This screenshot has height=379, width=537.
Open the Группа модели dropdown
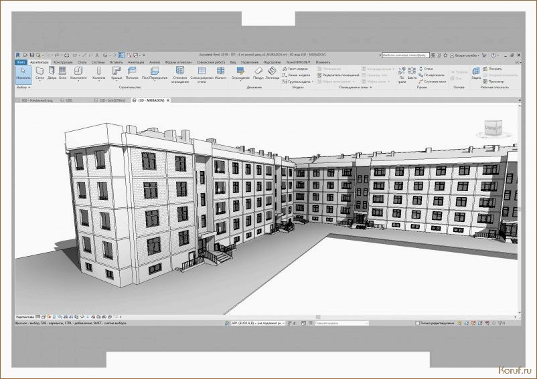[x=298, y=82]
